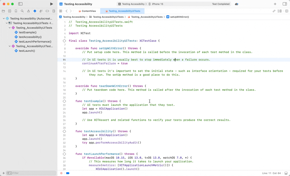Toggle the inspectors panel visibility
The height and width of the screenshot is (176, 290).
[284, 4]
